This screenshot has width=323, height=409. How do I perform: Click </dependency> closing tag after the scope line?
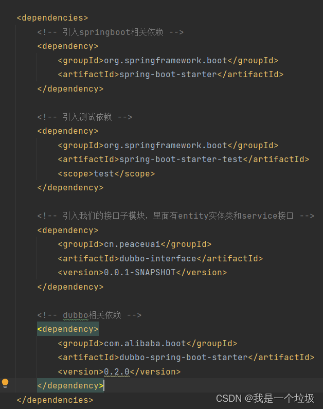click(70, 188)
